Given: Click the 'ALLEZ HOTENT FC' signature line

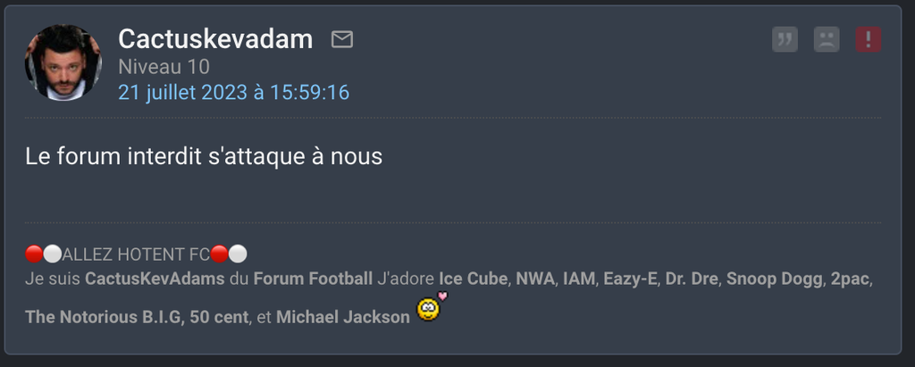Looking at the screenshot, I should click(x=136, y=255).
